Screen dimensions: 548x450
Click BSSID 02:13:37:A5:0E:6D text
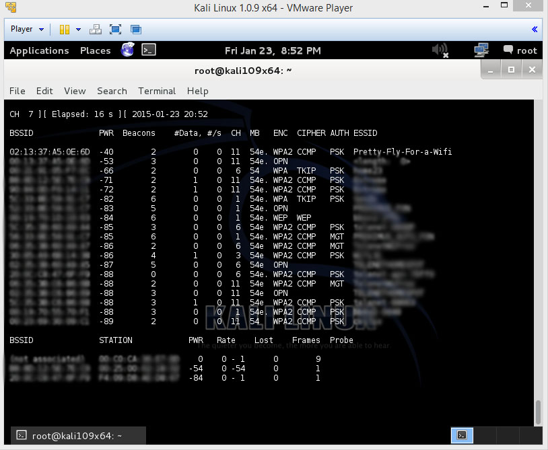click(x=50, y=152)
